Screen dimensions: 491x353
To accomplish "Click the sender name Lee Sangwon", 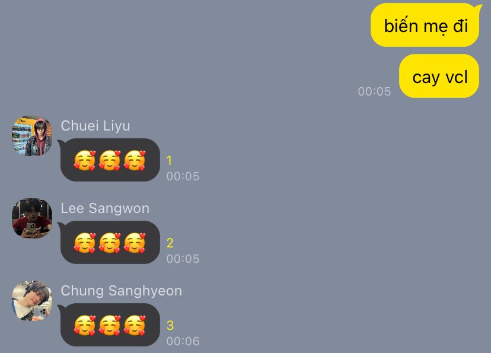I will pyautogui.click(x=105, y=208).
